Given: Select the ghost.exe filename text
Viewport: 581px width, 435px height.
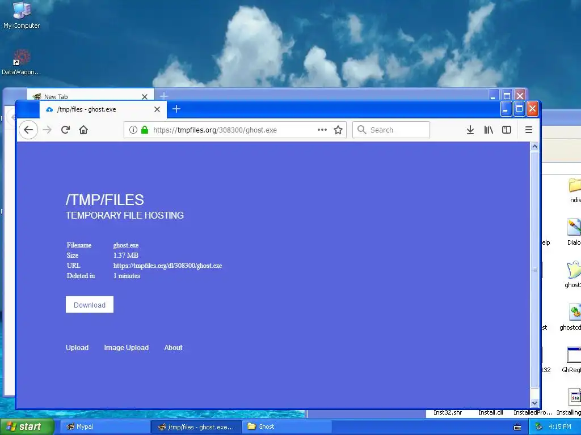Looking at the screenshot, I should click(x=126, y=245).
